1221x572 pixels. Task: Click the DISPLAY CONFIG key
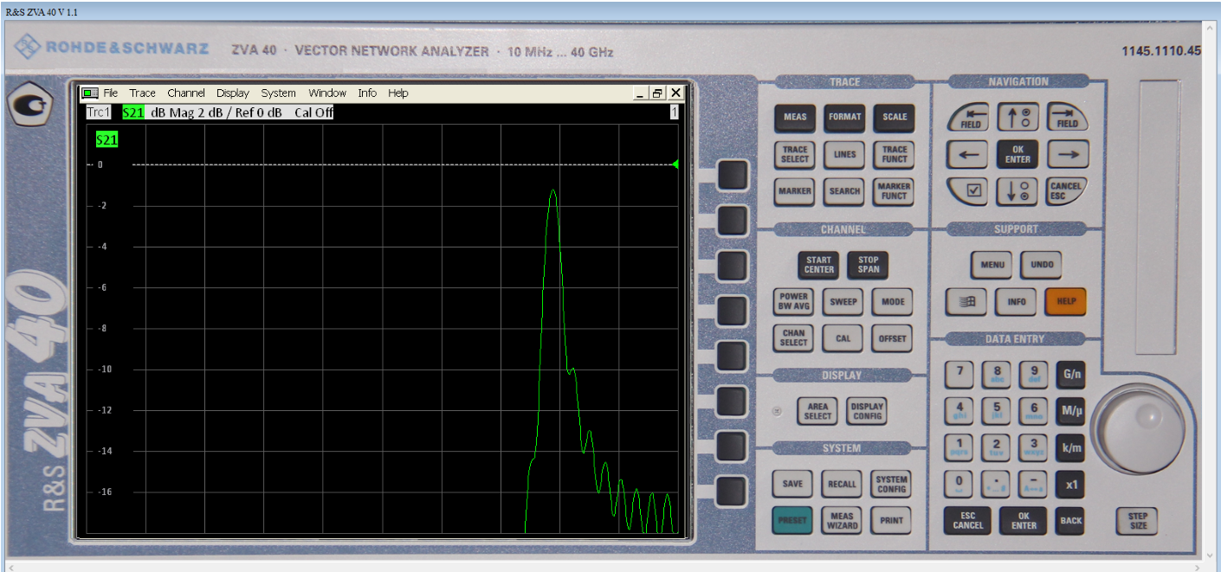pos(867,412)
